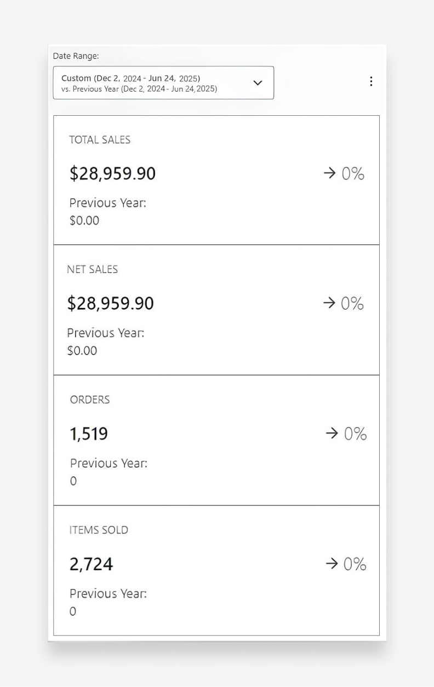
Task: Click the 0% change in Orders card
Action: pyautogui.click(x=355, y=434)
